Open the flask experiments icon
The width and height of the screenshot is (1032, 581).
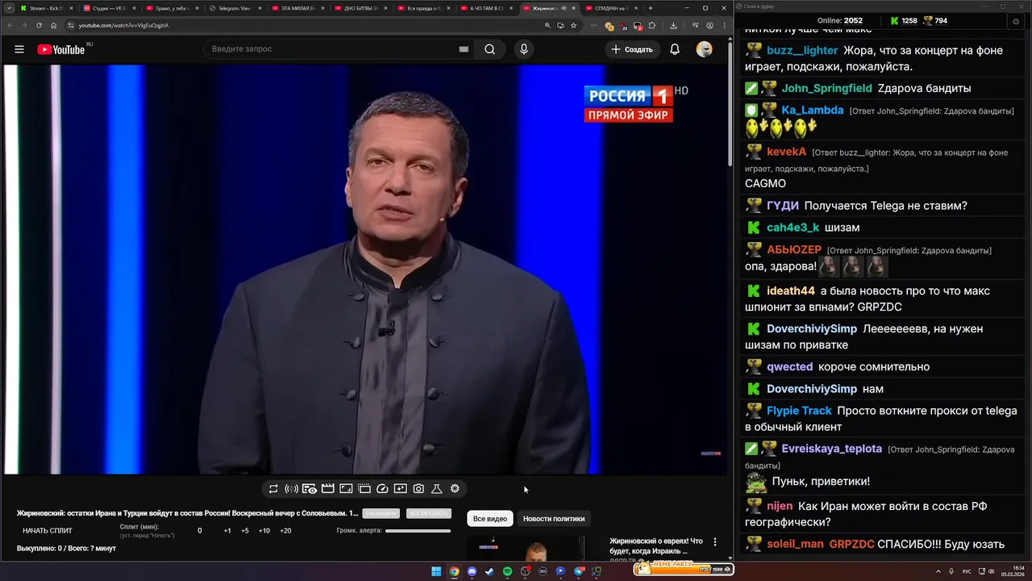pos(437,489)
